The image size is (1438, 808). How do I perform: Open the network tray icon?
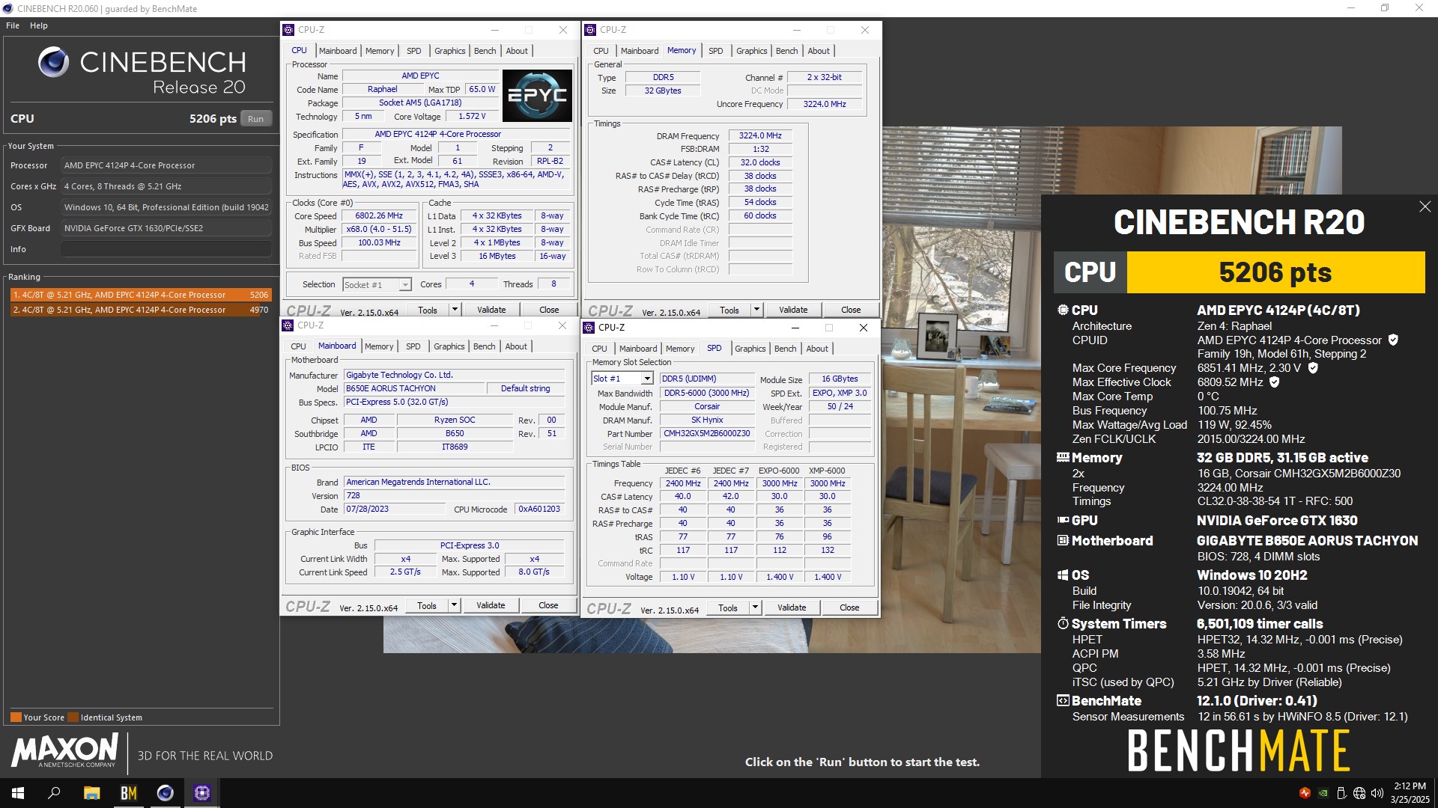click(x=1359, y=793)
